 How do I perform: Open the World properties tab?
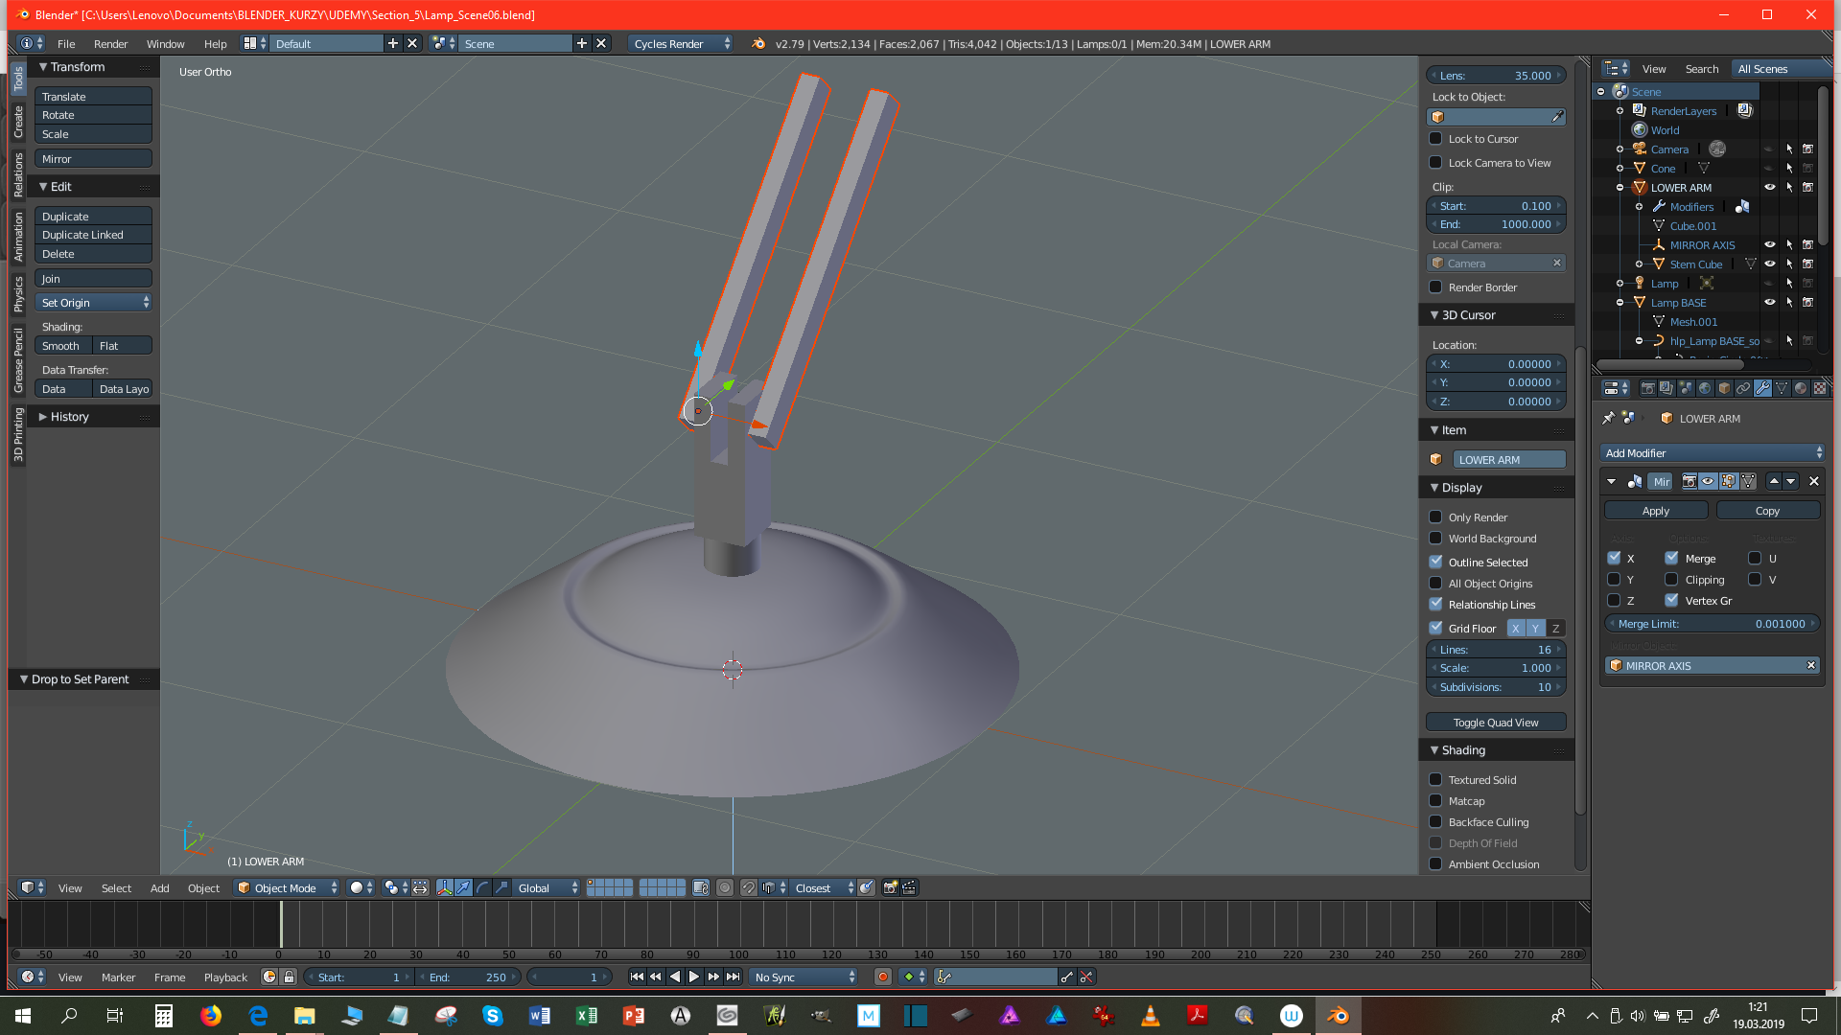point(1705,388)
